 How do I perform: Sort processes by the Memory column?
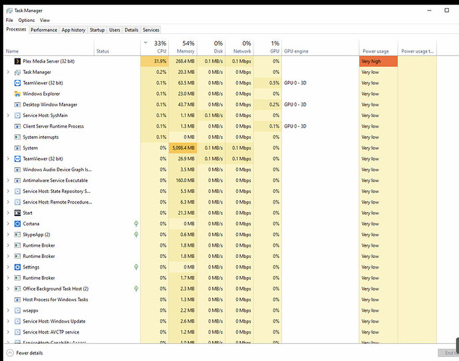(x=183, y=47)
